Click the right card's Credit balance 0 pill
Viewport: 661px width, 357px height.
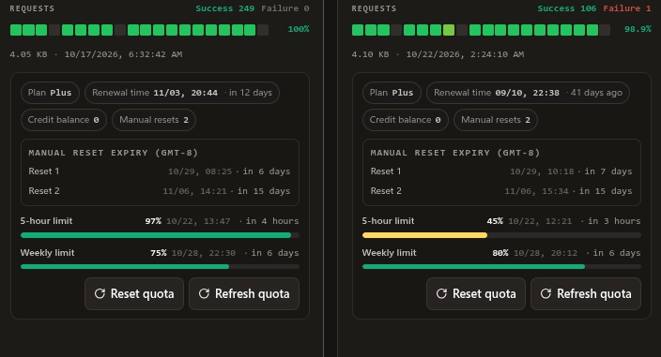(x=406, y=120)
